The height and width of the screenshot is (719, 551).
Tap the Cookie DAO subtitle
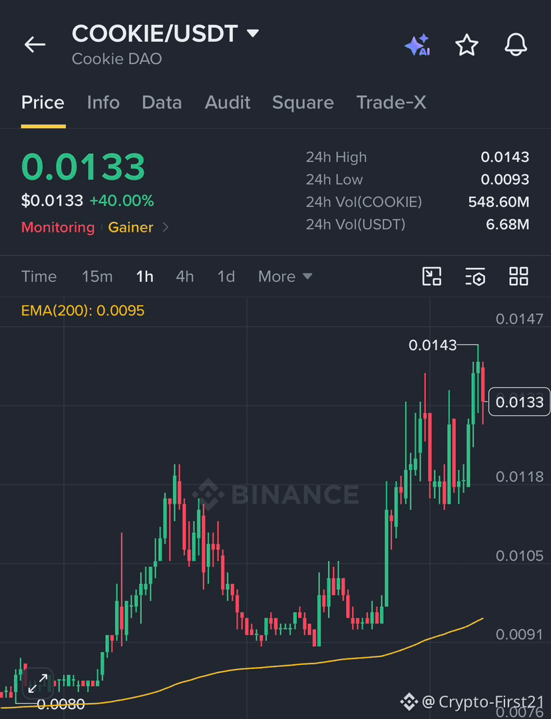pyautogui.click(x=117, y=59)
